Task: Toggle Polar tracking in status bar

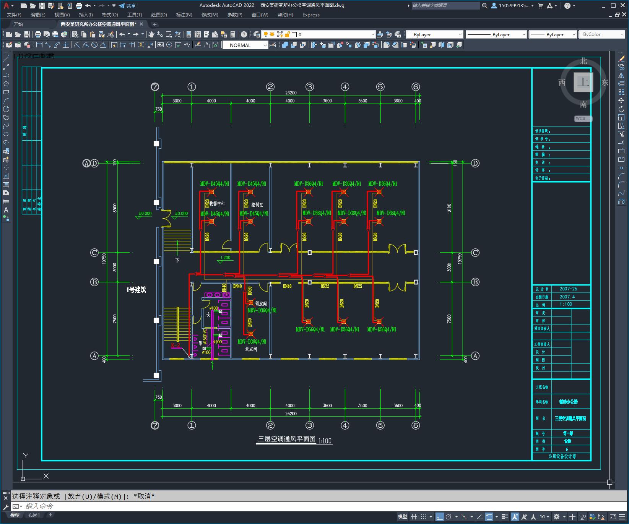Action: pyautogui.click(x=449, y=517)
